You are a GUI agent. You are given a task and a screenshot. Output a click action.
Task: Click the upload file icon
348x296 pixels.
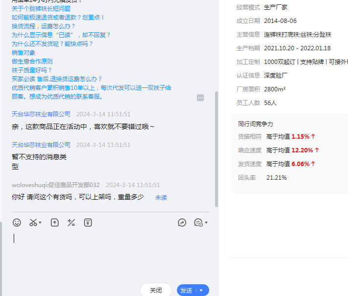(x=55, y=223)
